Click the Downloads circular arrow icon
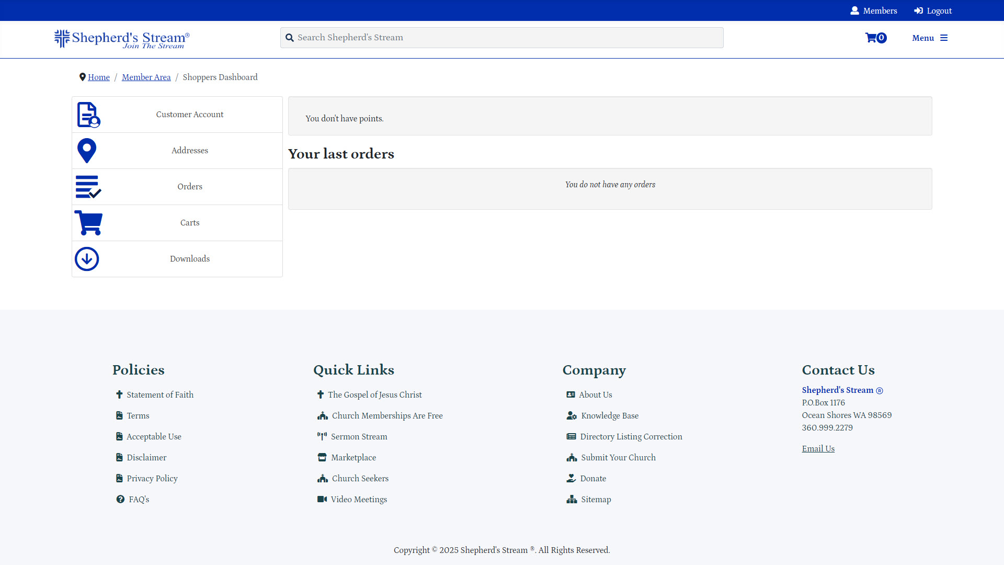The image size is (1004, 565). pos(86,258)
